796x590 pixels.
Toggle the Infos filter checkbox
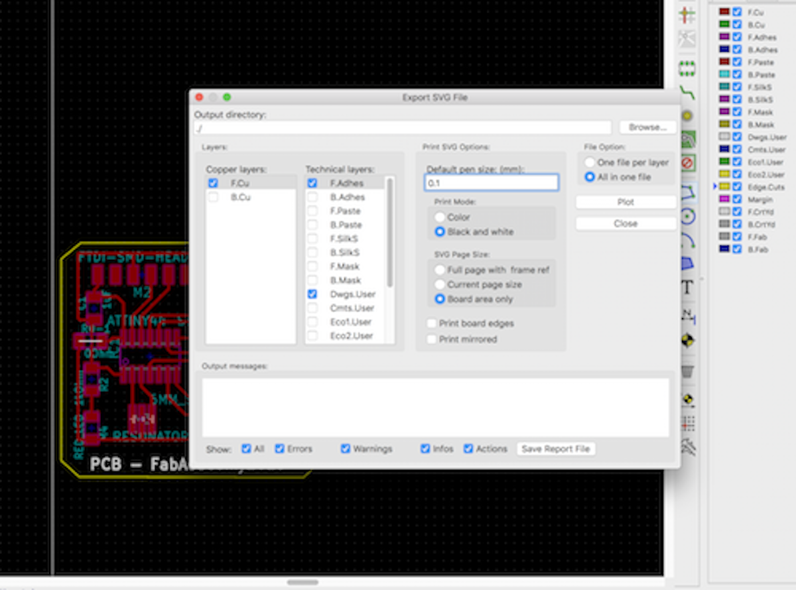[425, 449]
